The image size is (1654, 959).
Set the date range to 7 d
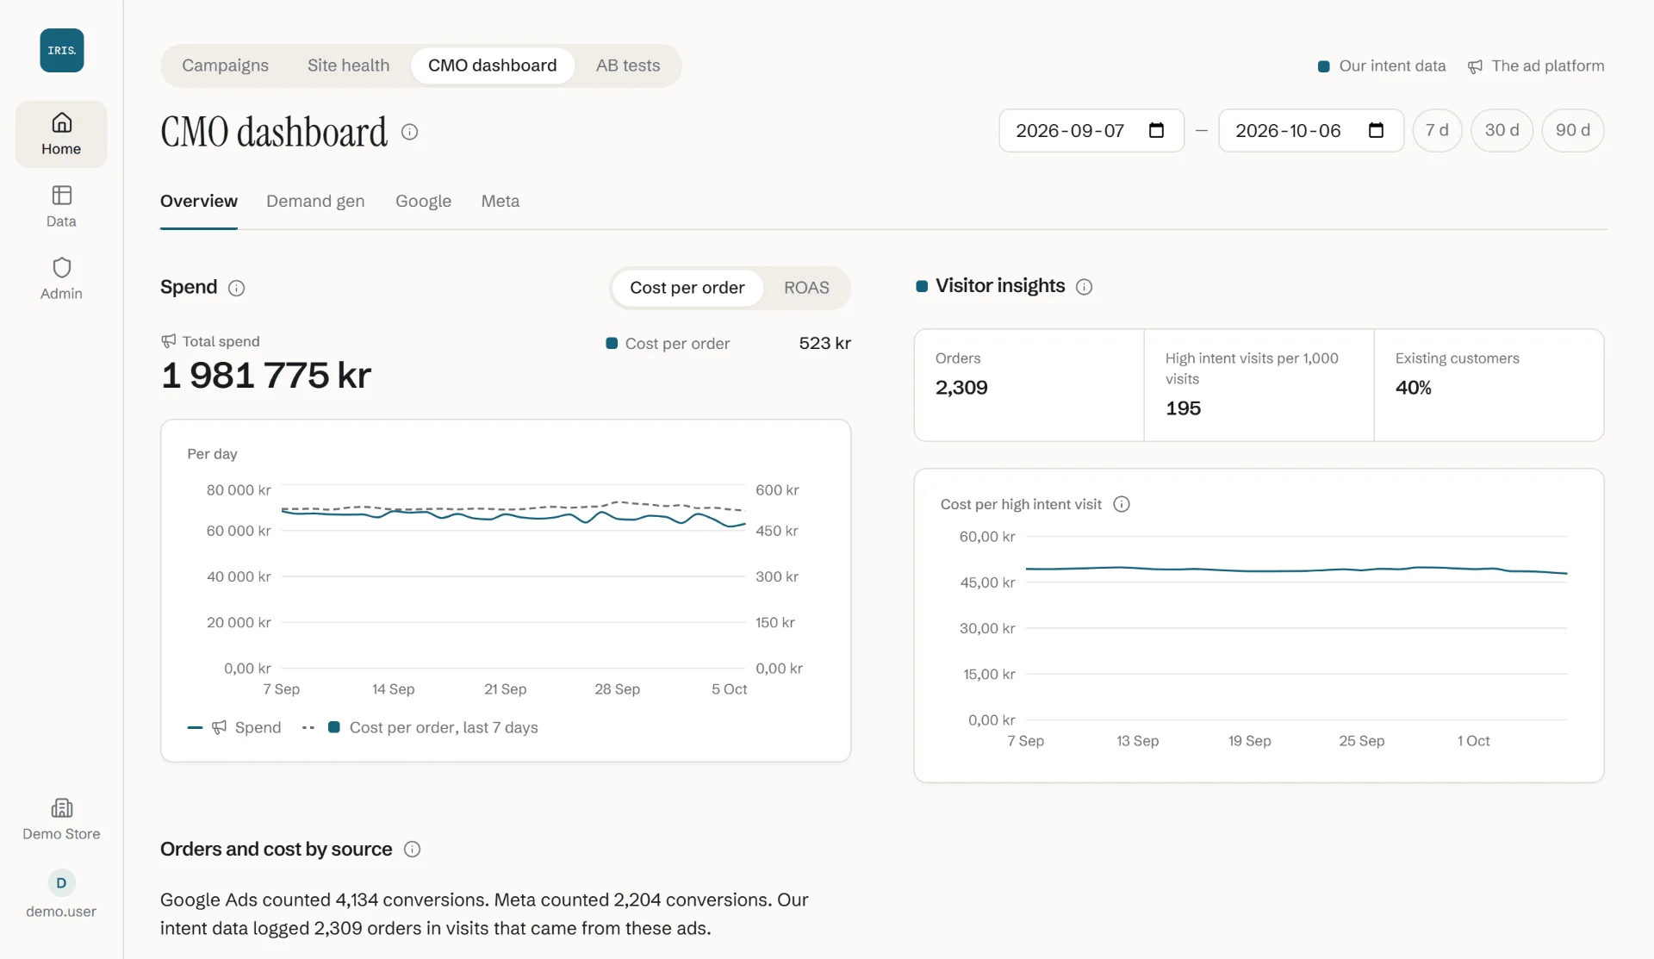(x=1437, y=130)
